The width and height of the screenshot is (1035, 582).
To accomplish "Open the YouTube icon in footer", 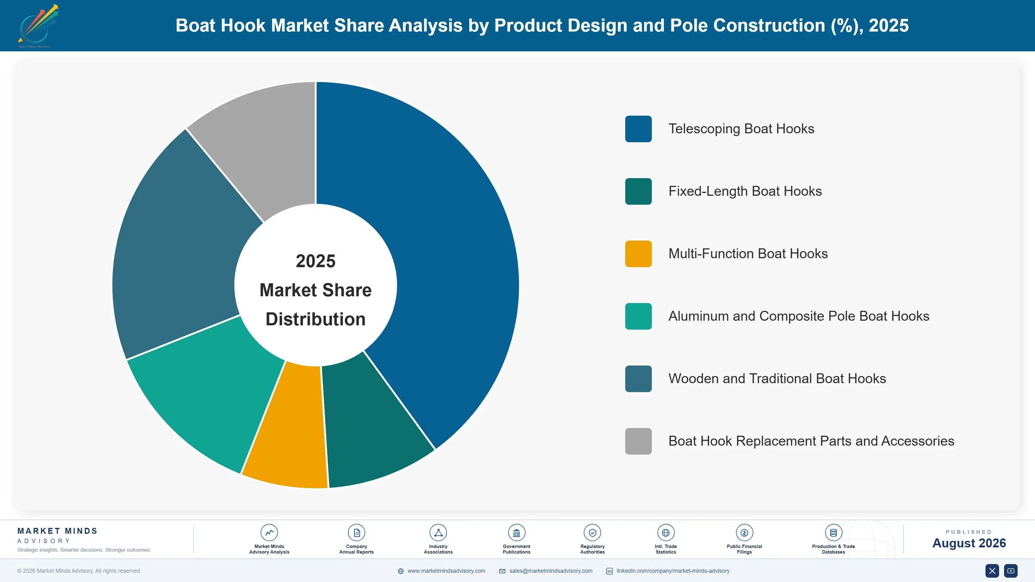I will pos(1011,571).
